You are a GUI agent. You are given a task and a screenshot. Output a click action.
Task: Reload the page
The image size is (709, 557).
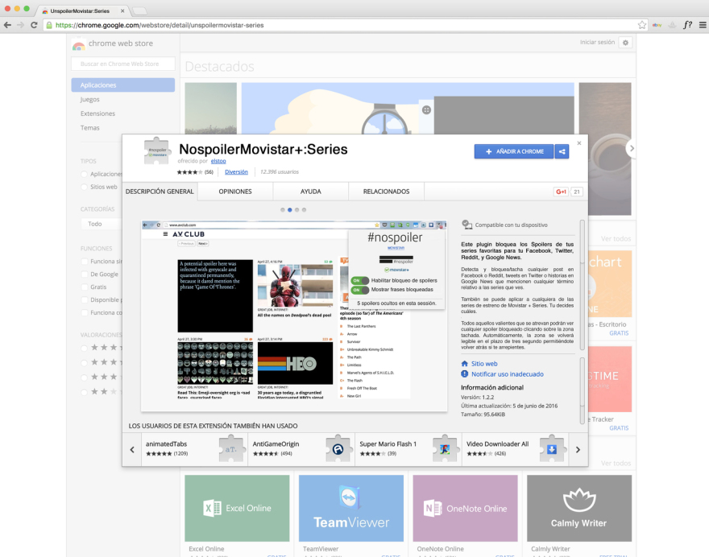coord(34,25)
